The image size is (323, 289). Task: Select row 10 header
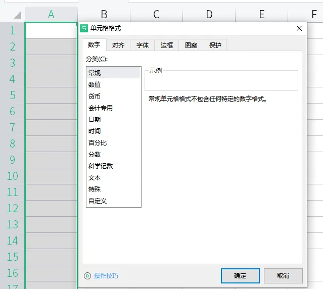(x=12, y=176)
